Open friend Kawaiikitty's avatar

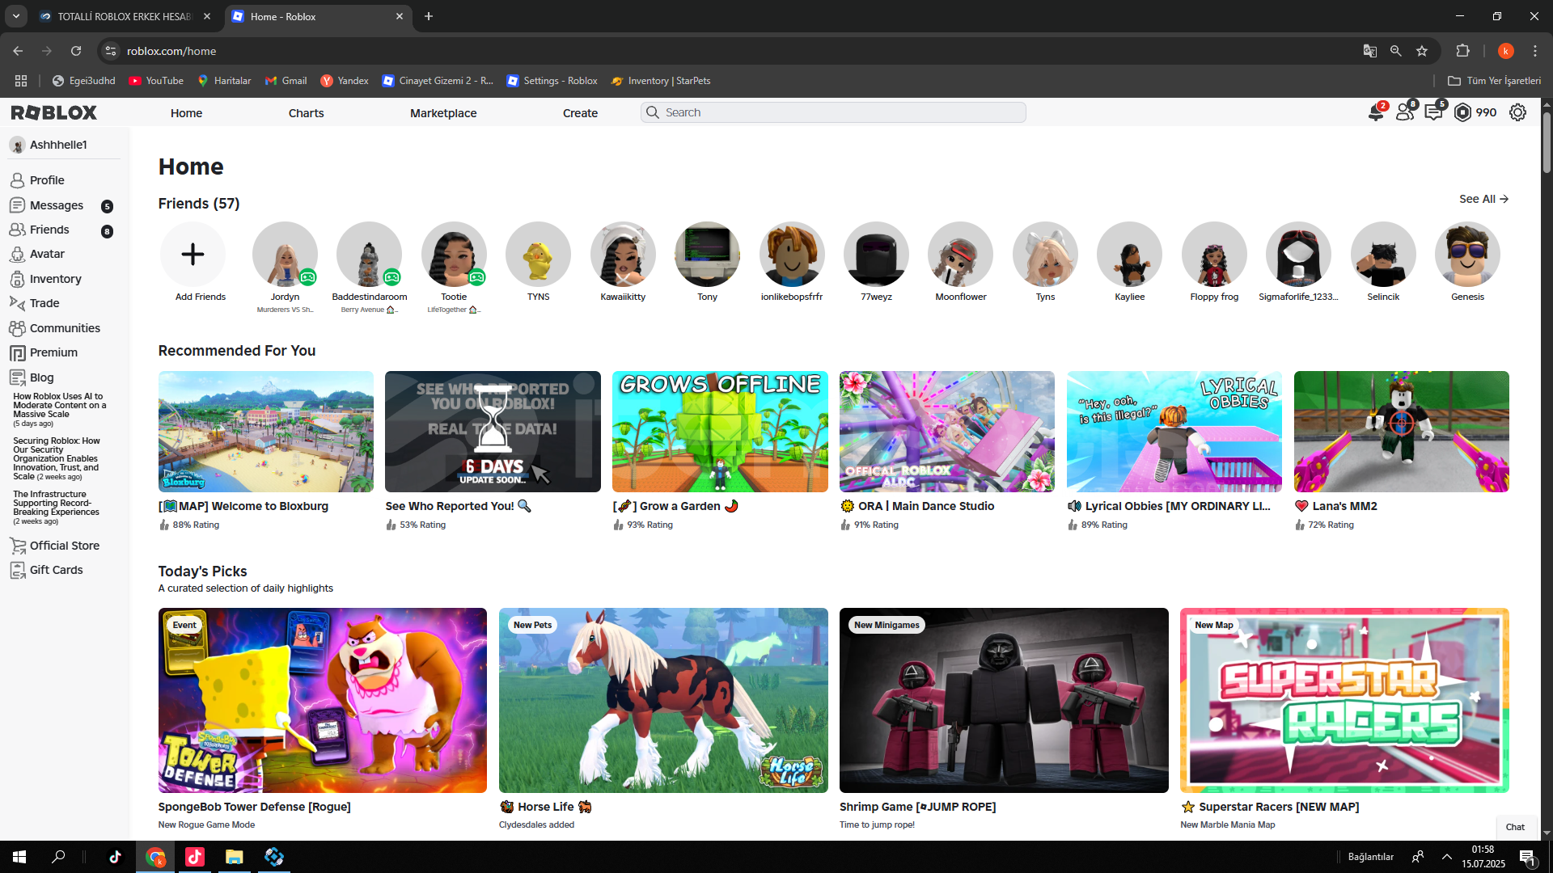[x=623, y=255]
